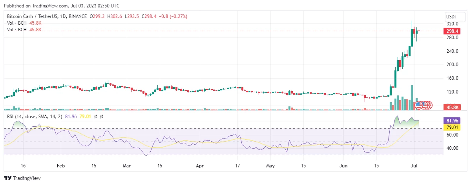
Task: Select the tallest green volume bar
Action: 412,98
